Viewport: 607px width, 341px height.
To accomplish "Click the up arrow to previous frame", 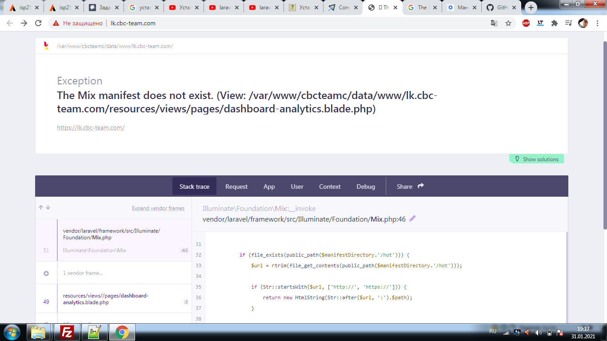I will 41,207.
